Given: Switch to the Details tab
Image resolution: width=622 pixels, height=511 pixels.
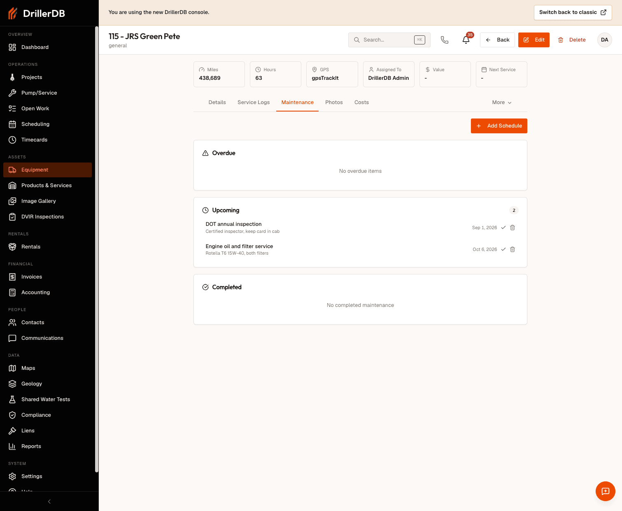Looking at the screenshot, I should click(217, 102).
